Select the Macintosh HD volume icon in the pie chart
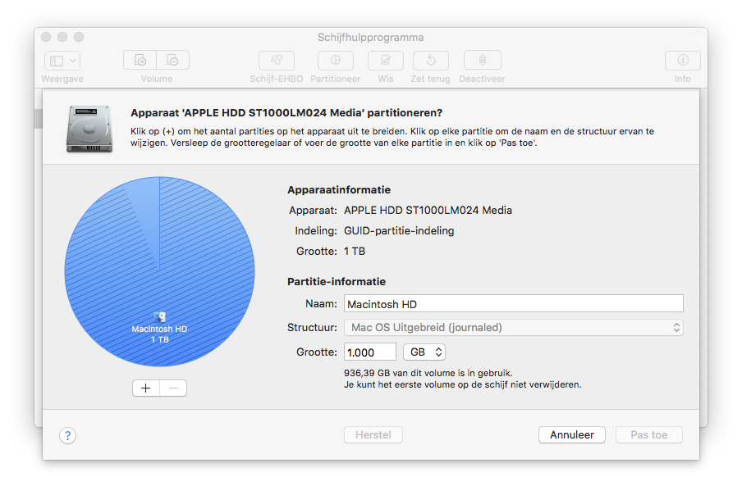 [160, 316]
